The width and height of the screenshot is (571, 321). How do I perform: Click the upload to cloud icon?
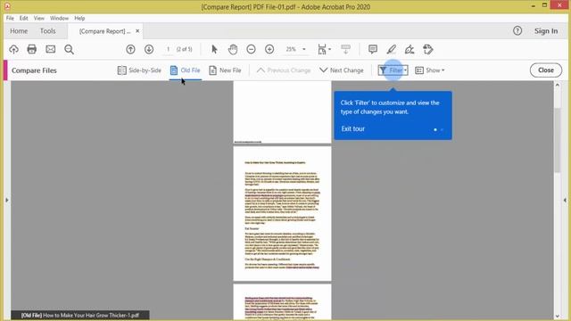pyautogui.click(x=14, y=49)
